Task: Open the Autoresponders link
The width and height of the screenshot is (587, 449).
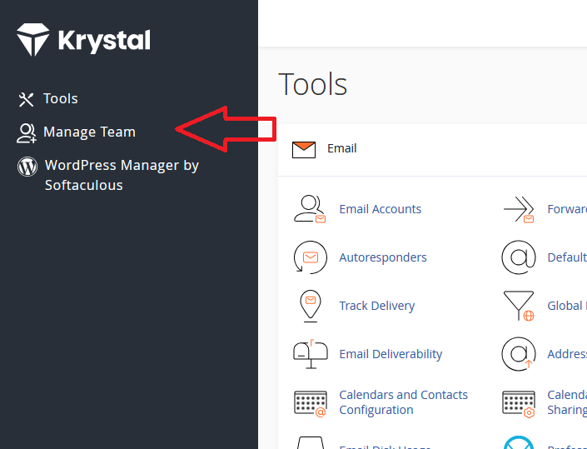Action: pyautogui.click(x=383, y=257)
